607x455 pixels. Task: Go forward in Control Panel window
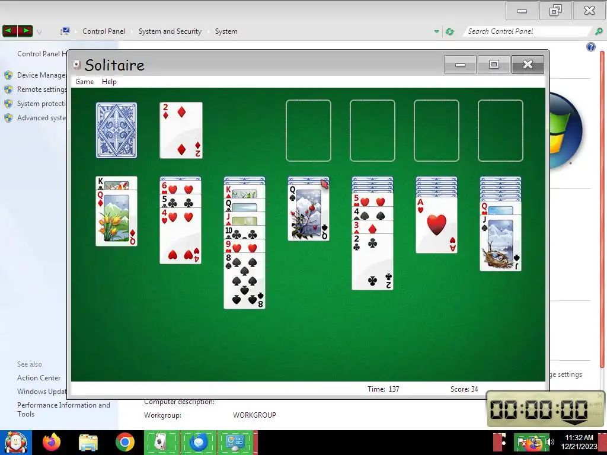click(x=25, y=31)
